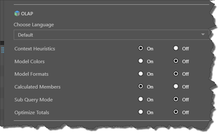Click the OLAP cube icon
223x137 pixels.
click(x=17, y=13)
